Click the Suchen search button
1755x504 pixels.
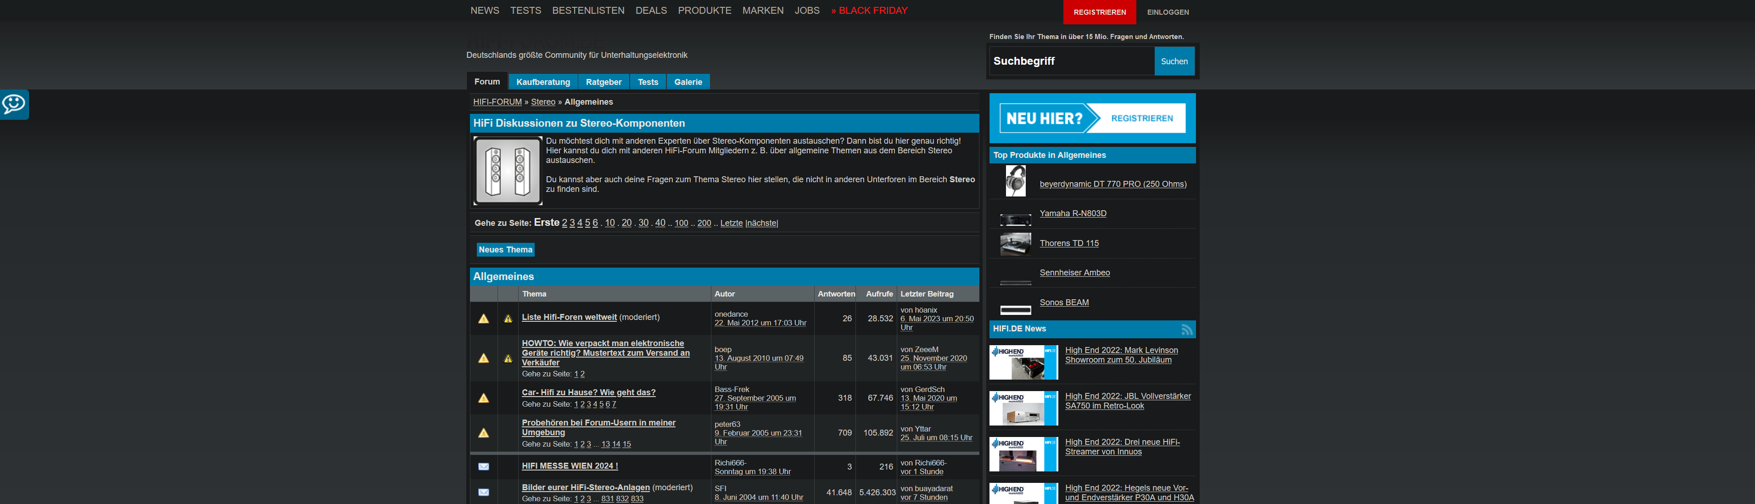point(1174,61)
